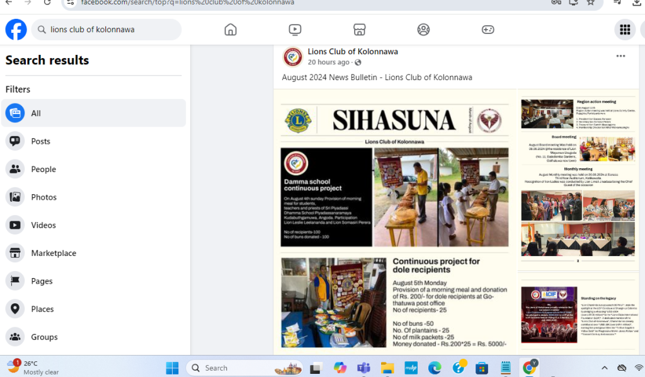Open Notepad from the taskbar
This screenshot has width=645, height=377.
(x=506, y=368)
